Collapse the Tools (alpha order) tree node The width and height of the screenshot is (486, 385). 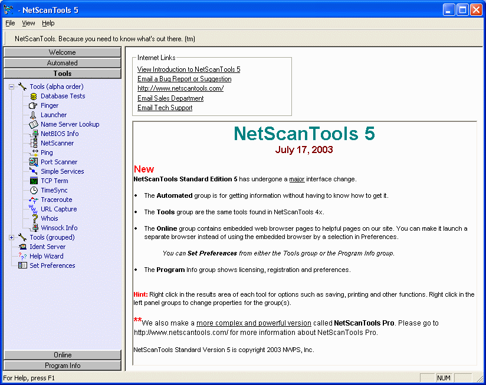tap(11, 87)
